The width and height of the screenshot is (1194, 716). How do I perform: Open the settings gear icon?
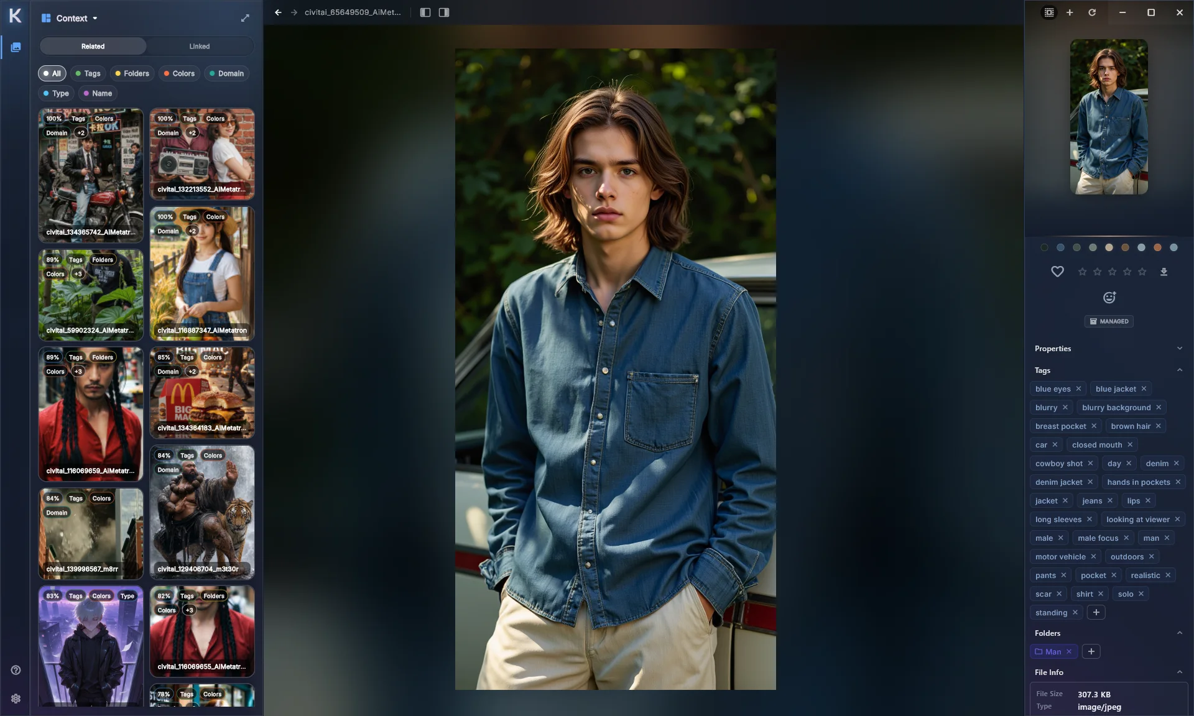[16, 699]
